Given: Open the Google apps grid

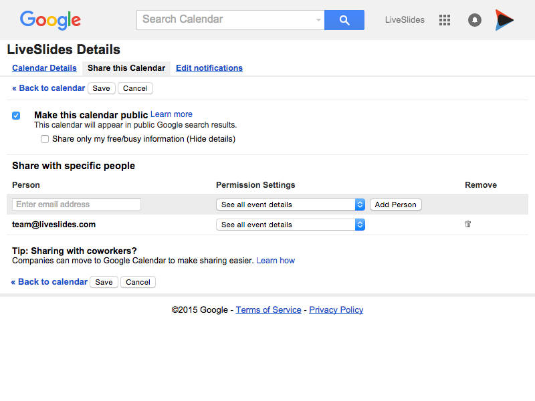Looking at the screenshot, I should 445,20.
